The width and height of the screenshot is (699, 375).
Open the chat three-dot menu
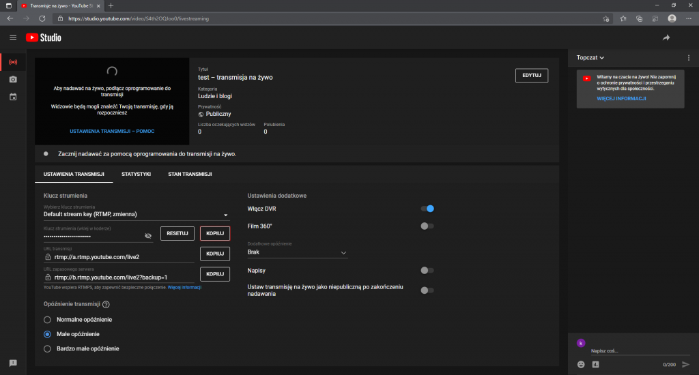click(687, 58)
